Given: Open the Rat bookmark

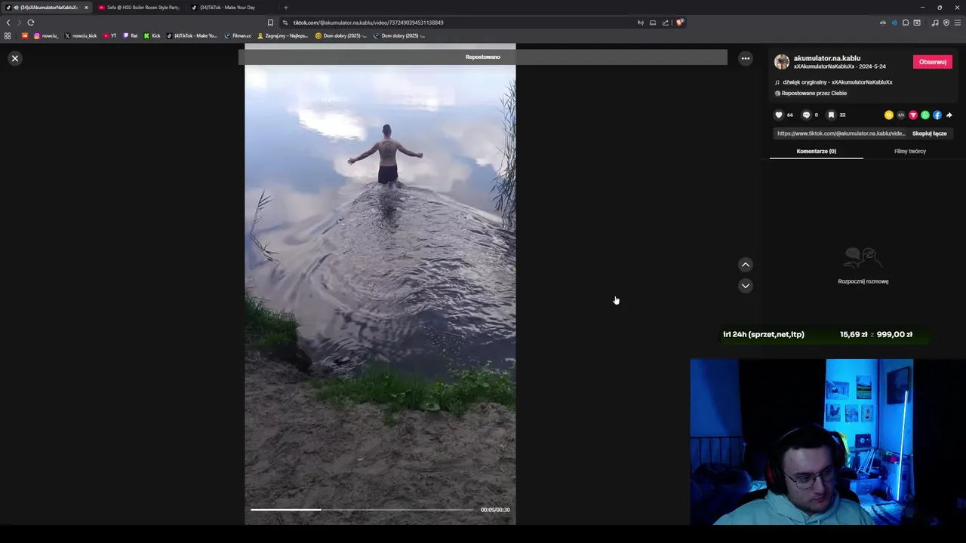Looking at the screenshot, I should pos(131,35).
